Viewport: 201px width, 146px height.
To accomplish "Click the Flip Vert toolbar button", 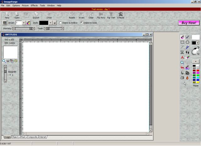I will (111, 15).
